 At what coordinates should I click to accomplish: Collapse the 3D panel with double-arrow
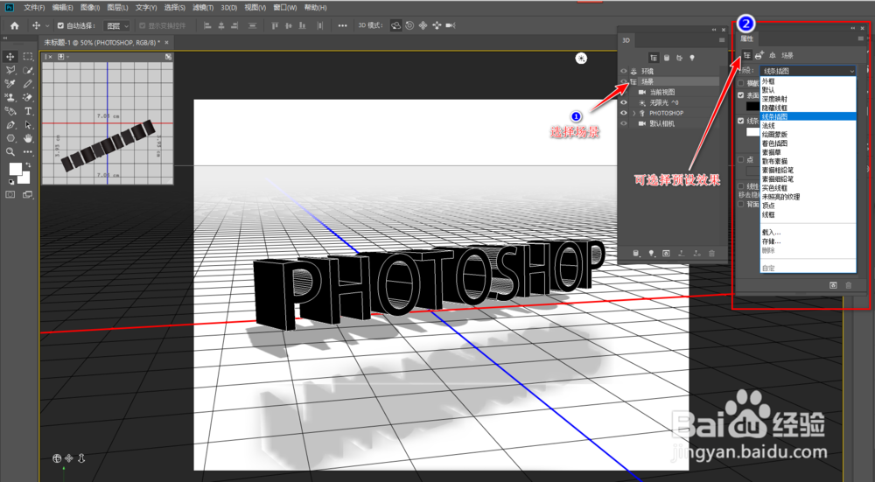click(714, 30)
